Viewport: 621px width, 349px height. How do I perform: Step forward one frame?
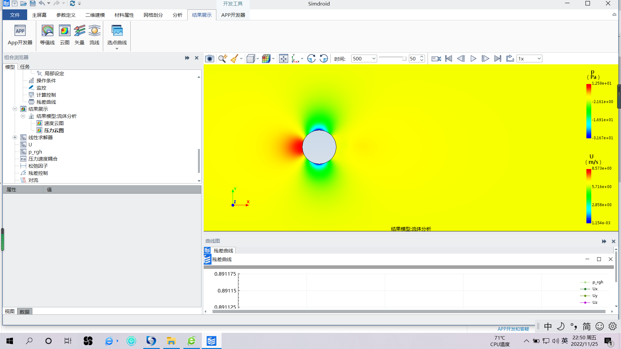(x=485, y=58)
